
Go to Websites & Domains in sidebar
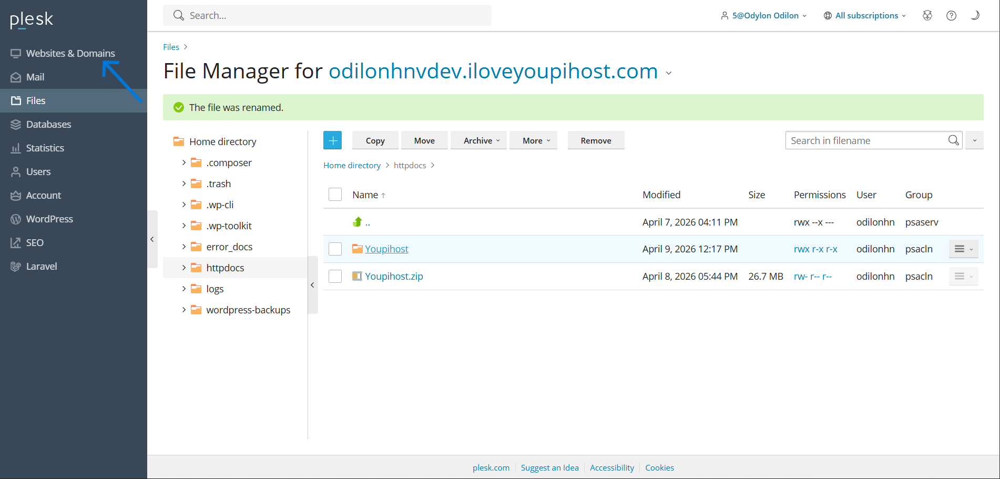(x=70, y=53)
